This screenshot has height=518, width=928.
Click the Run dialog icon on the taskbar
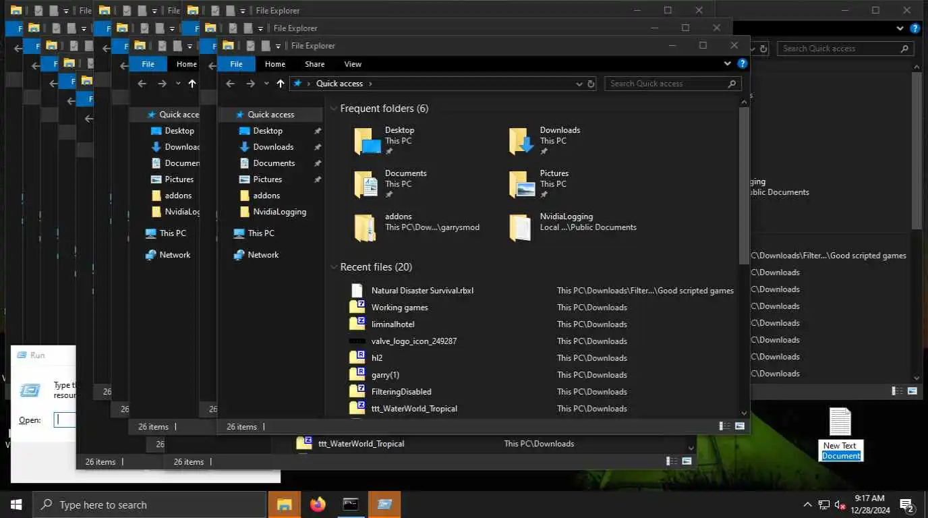(x=384, y=505)
